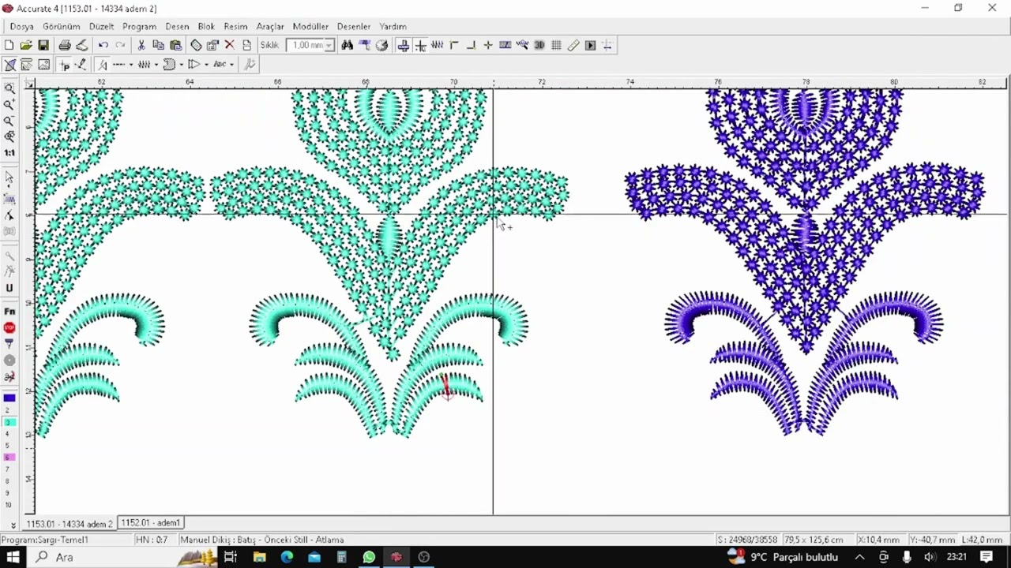Cut selection with scissors icon
The width and height of the screenshot is (1011, 568).
[x=141, y=46]
